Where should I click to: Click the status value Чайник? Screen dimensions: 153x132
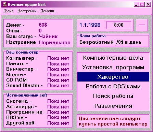[x=48, y=36]
